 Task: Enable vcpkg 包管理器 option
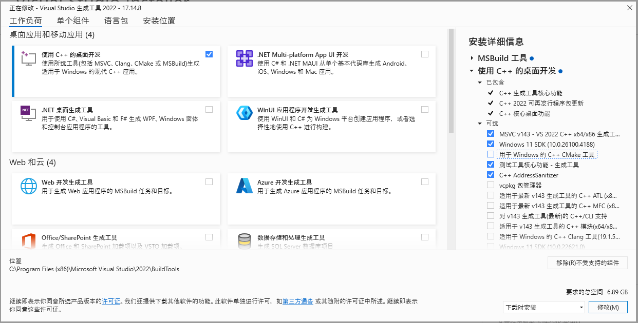tap(491, 185)
